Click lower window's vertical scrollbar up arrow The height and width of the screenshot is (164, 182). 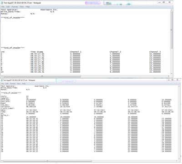pyautogui.click(x=179, y=86)
